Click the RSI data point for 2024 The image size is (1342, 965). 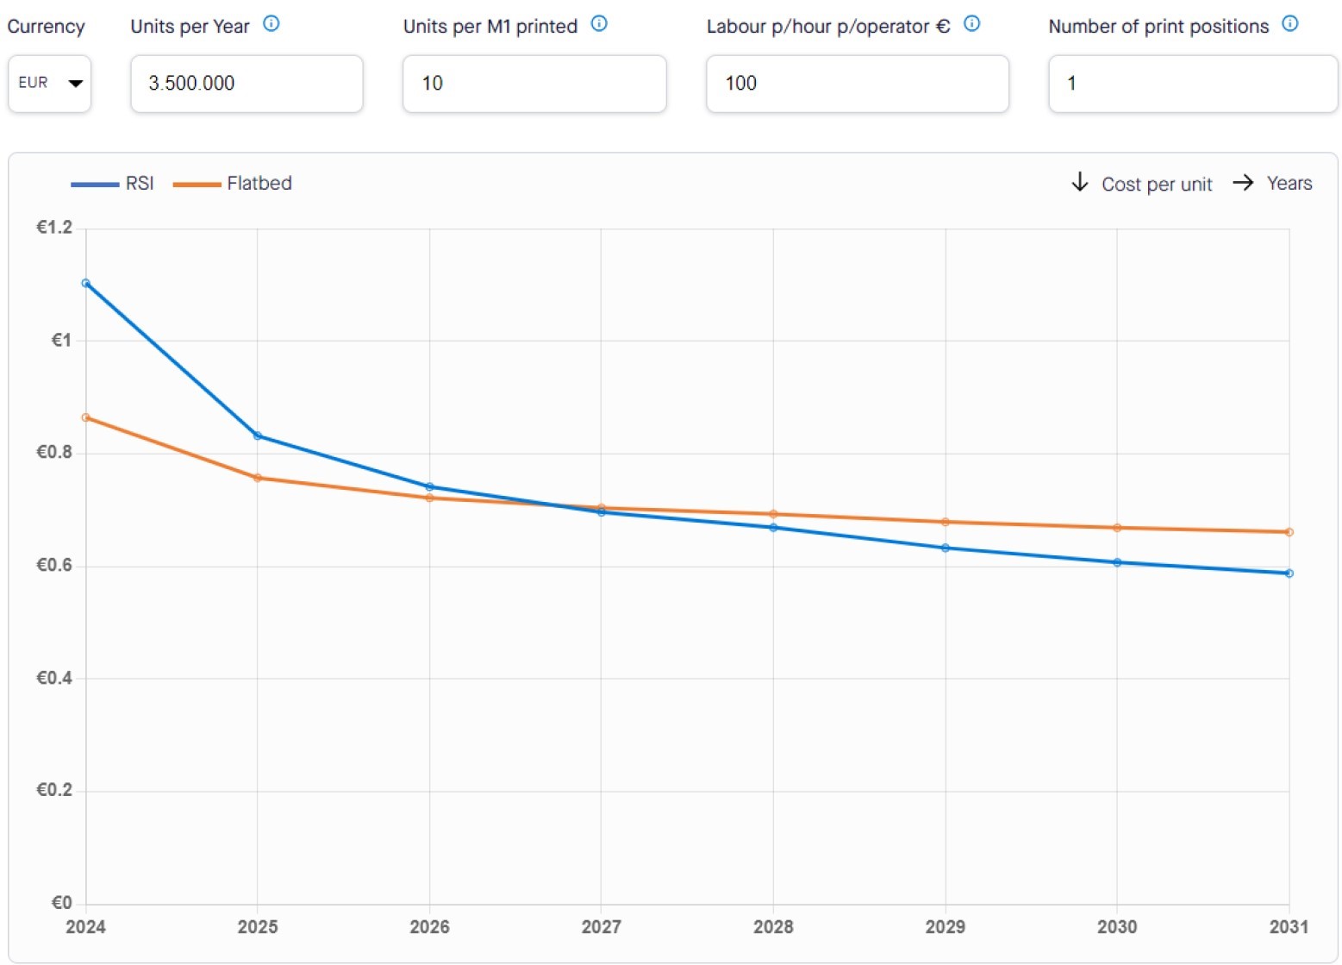pos(85,283)
